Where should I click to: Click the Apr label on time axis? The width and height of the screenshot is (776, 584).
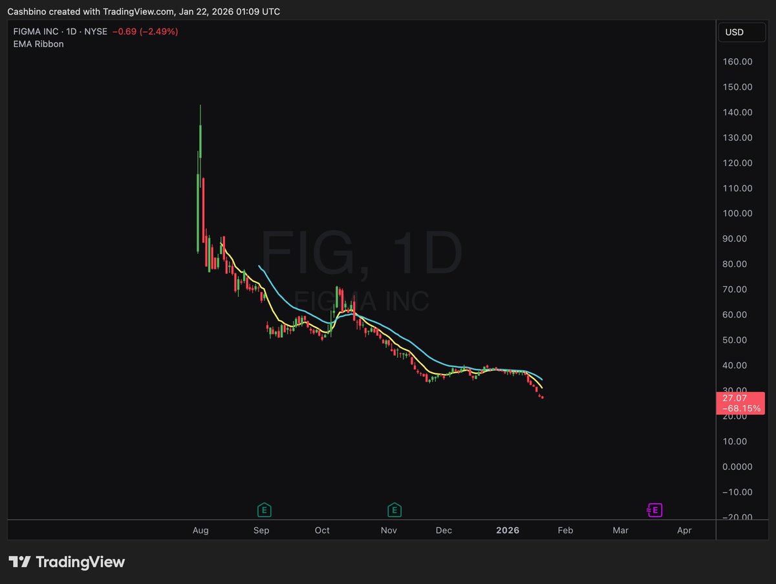(x=684, y=530)
